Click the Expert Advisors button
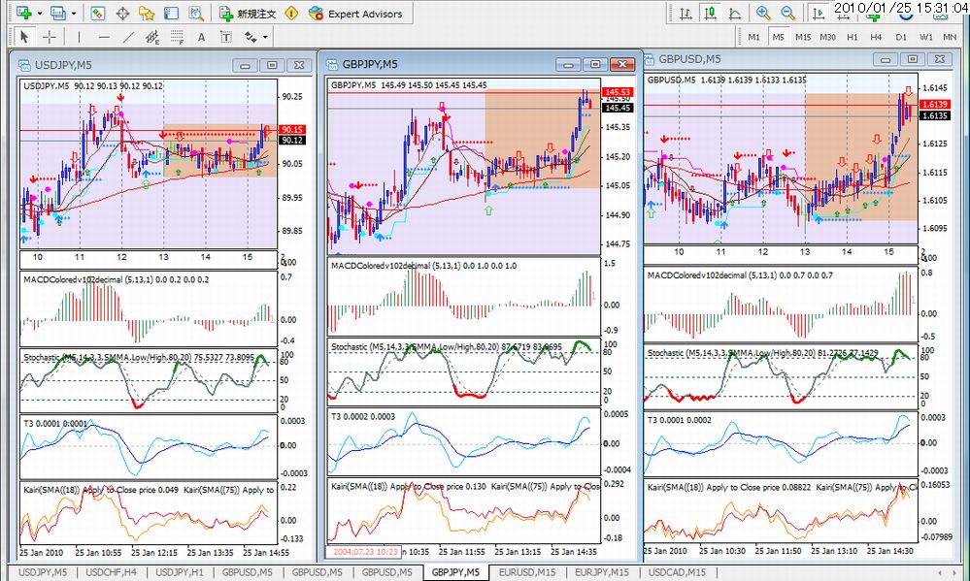This screenshot has width=970, height=581. (x=355, y=13)
